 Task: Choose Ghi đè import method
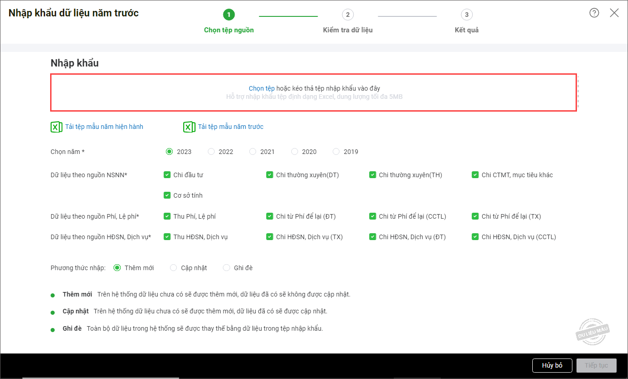tap(226, 268)
